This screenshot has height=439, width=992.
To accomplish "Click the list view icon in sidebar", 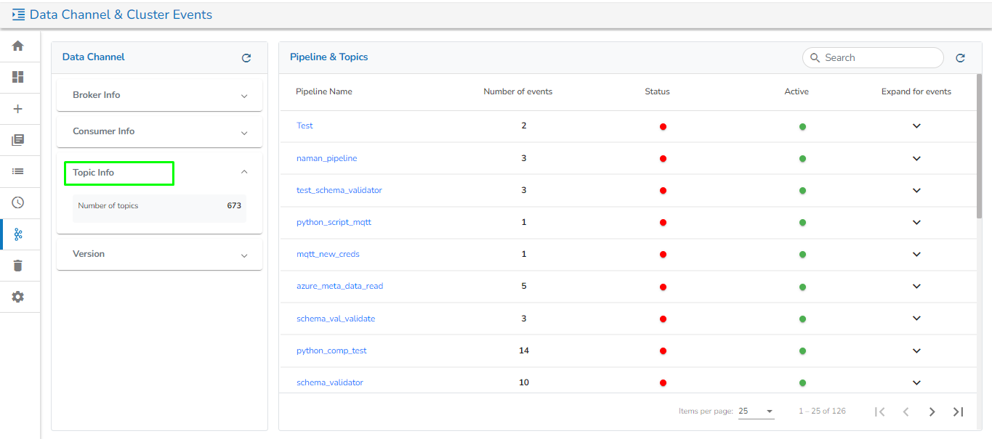I will click(18, 171).
